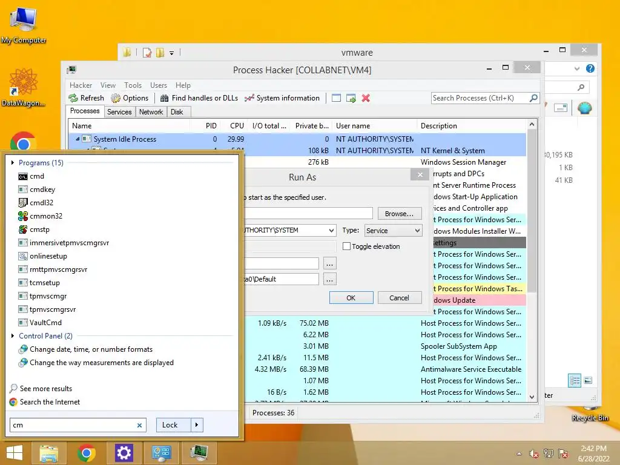Open the vmware window help icon
620x465 pixels.
coord(590,68)
